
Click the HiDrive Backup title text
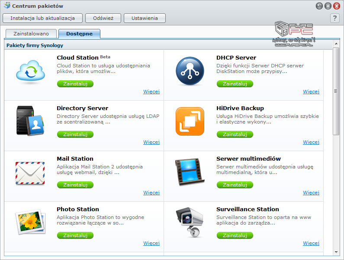240,108
